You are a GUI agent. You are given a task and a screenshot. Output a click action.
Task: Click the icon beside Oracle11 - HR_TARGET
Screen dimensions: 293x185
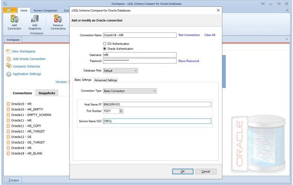(8, 131)
